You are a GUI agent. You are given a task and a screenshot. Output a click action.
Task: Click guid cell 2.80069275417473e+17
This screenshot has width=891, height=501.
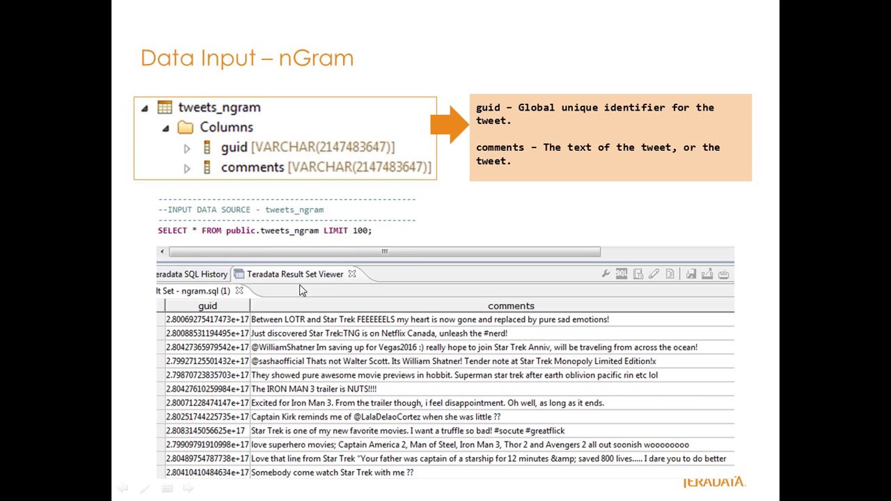coord(207,319)
